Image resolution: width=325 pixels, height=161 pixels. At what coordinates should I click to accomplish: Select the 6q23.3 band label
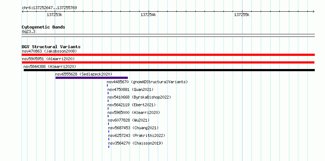28,31
